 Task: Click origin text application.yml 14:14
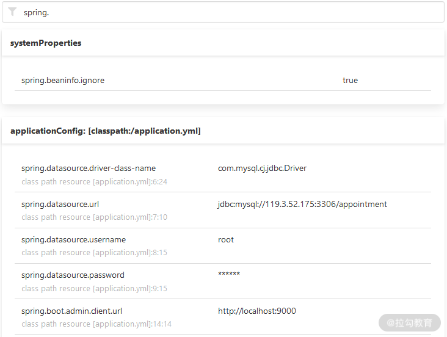[x=96, y=324]
